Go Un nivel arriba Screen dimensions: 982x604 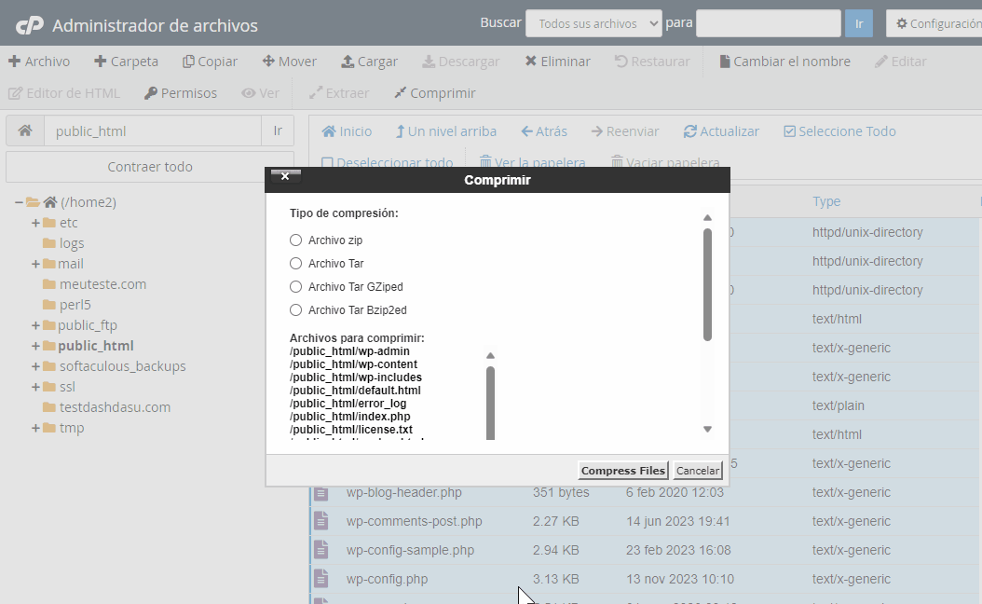446,131
